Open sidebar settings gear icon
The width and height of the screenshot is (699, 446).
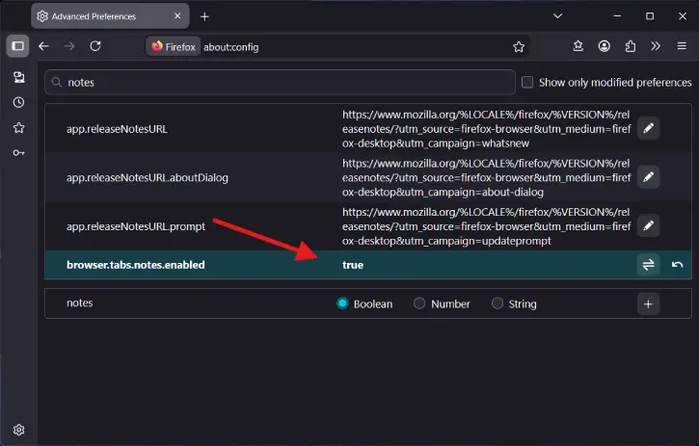coord(18,430)
